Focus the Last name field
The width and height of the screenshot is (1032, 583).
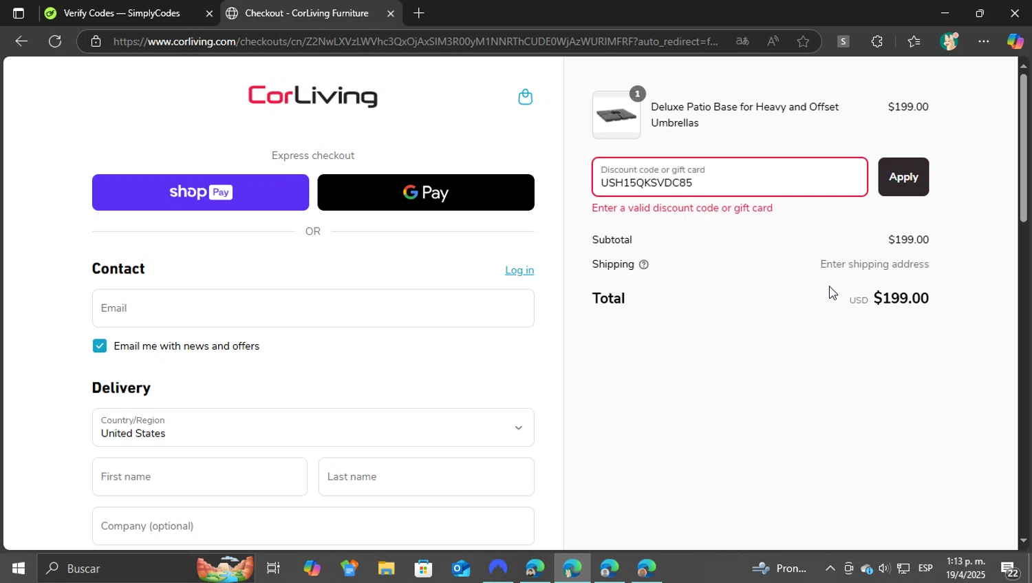click(426, 477)
